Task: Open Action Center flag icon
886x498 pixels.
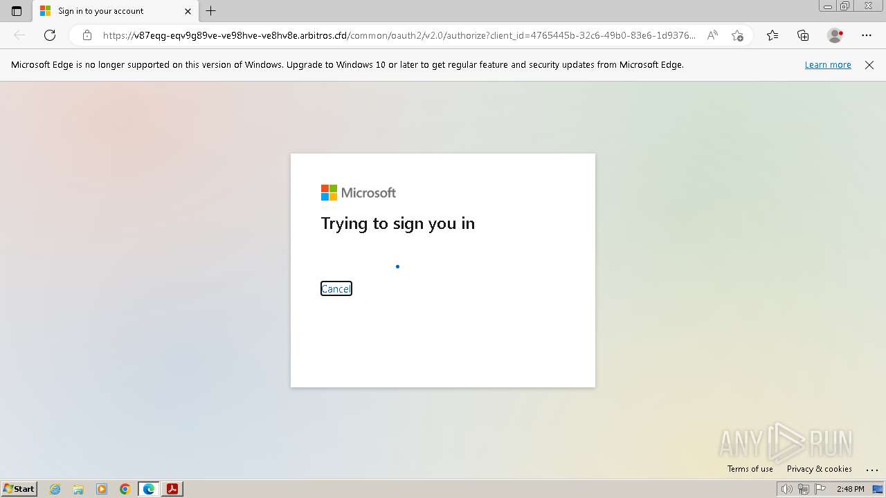Action: click(820, 489)
